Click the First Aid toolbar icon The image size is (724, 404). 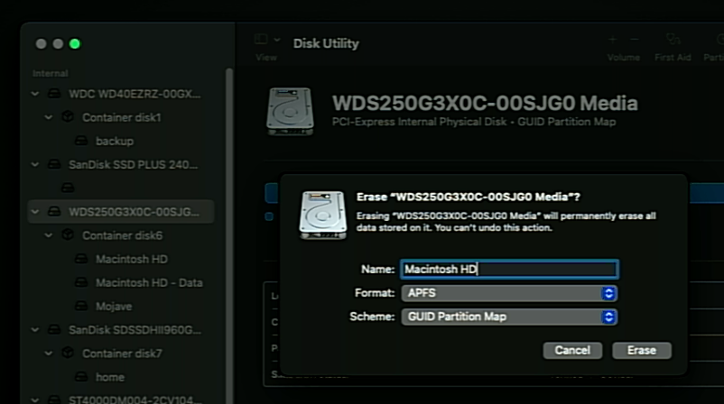tap(673, 40)
